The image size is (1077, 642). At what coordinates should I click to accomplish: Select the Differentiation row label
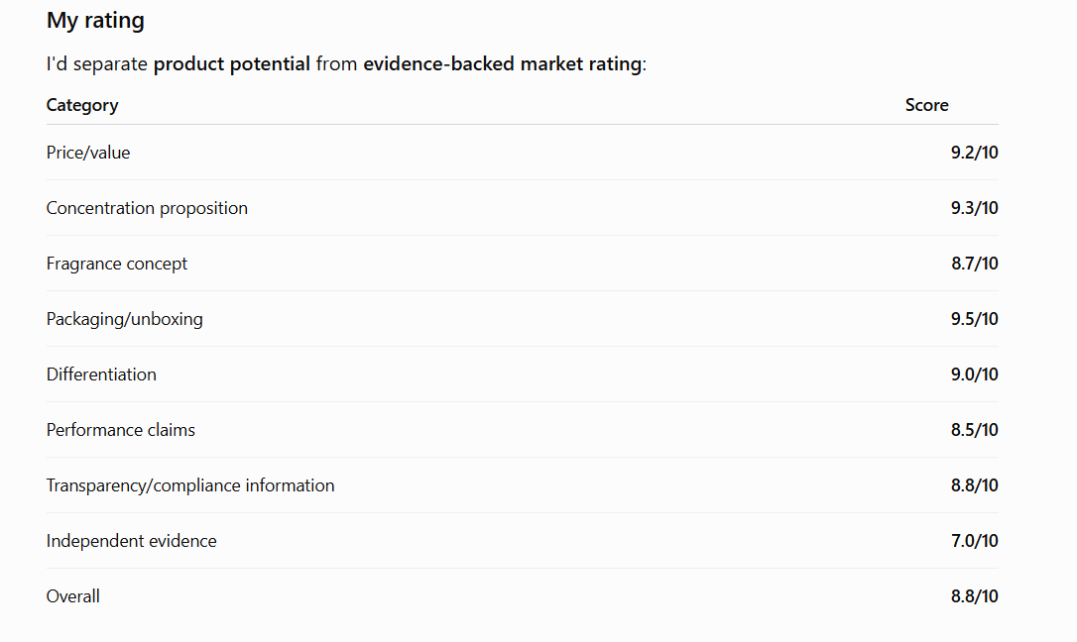click(x=101, y=374)
